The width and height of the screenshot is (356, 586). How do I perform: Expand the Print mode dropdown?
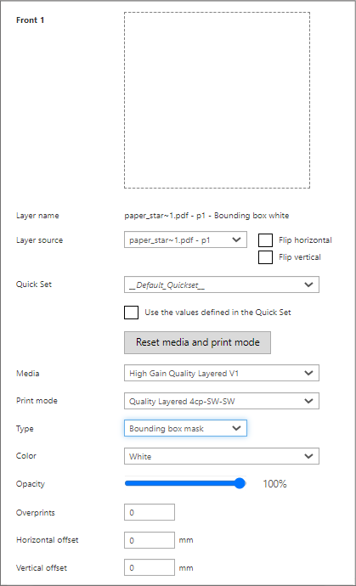point(222,401)
